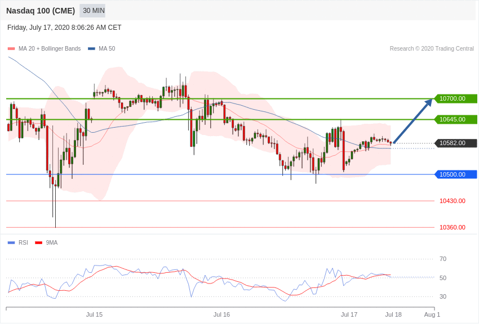The width and height of the screenshot is (479, 324).
Task: Click the 30 MIN timeframe badge
Action: [x=92, y=11]
